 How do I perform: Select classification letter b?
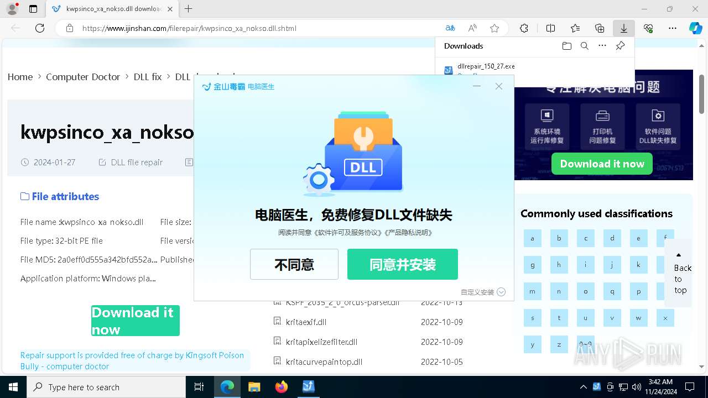[x=559, y=238]
